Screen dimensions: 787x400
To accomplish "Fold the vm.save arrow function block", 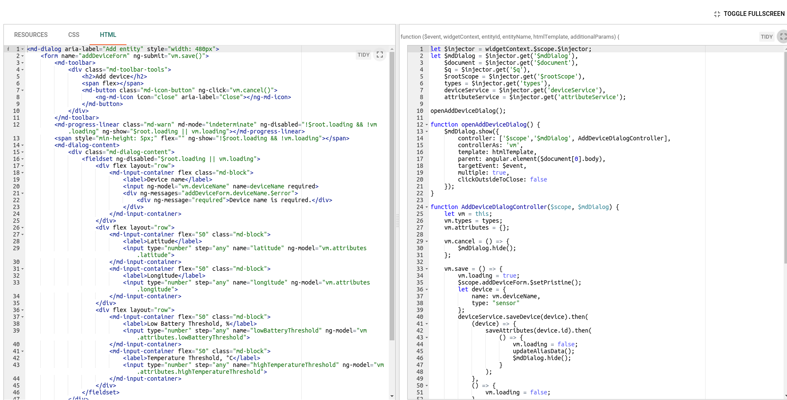I will click(x=427, y=269).
